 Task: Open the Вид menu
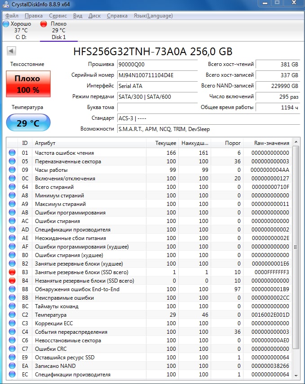(78, 16)
